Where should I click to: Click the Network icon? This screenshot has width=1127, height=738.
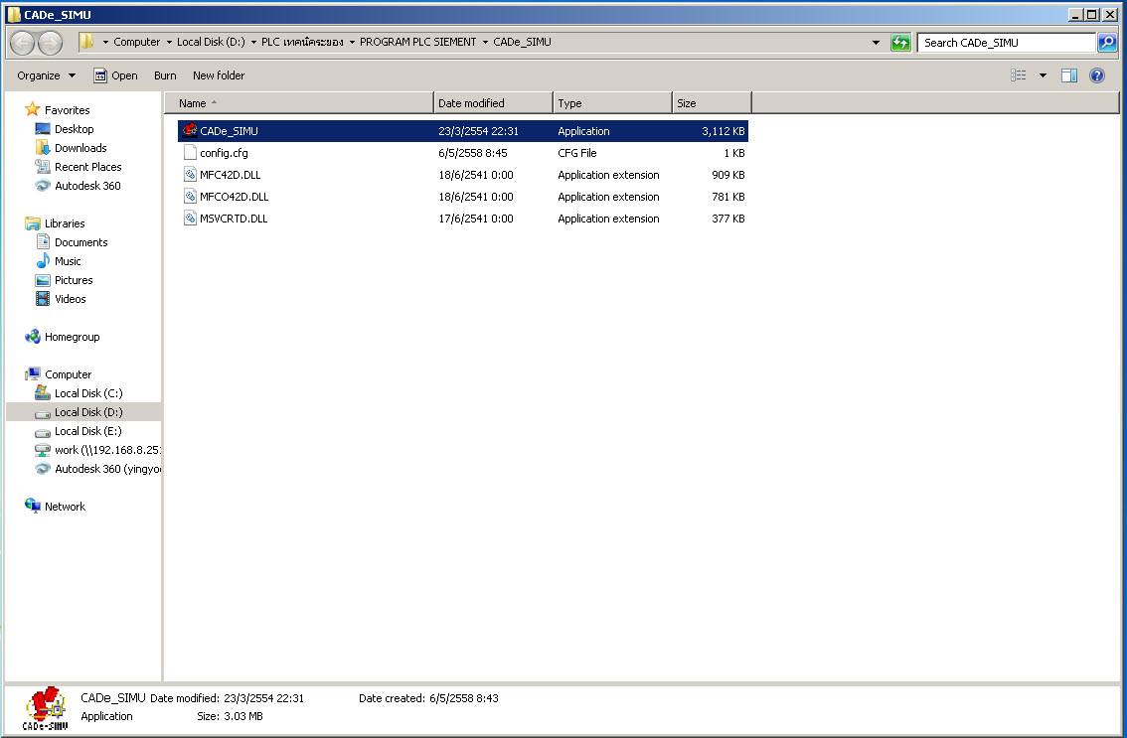pyautogui.click(x=33, y=506)
